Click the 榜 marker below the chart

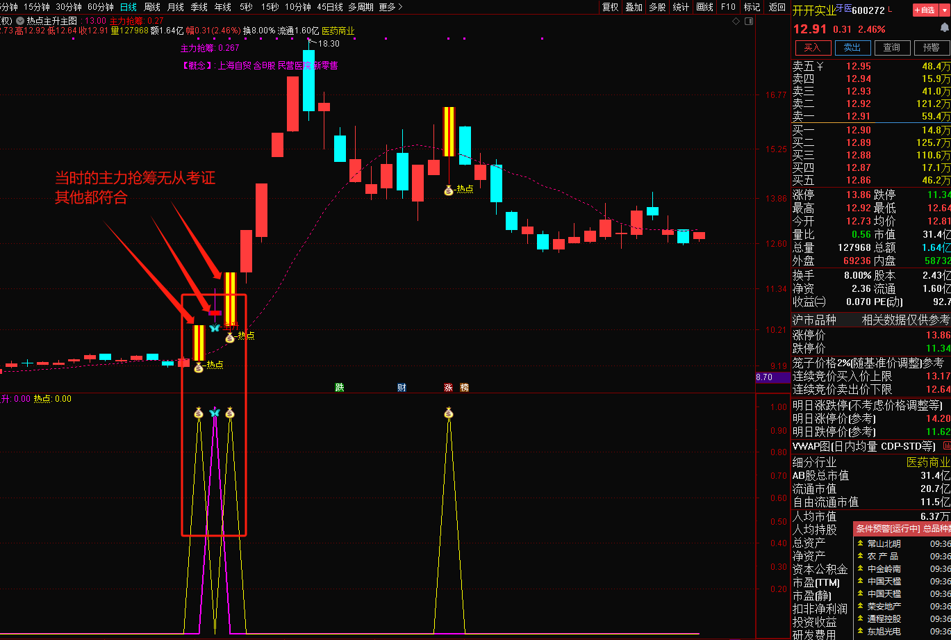[464, 387]
